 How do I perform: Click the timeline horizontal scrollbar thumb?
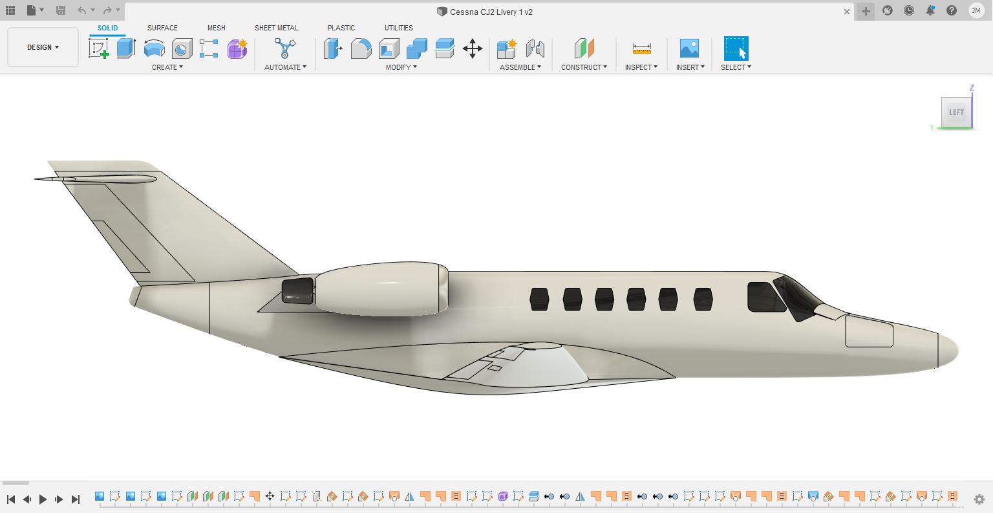click(x=16, y=483)
